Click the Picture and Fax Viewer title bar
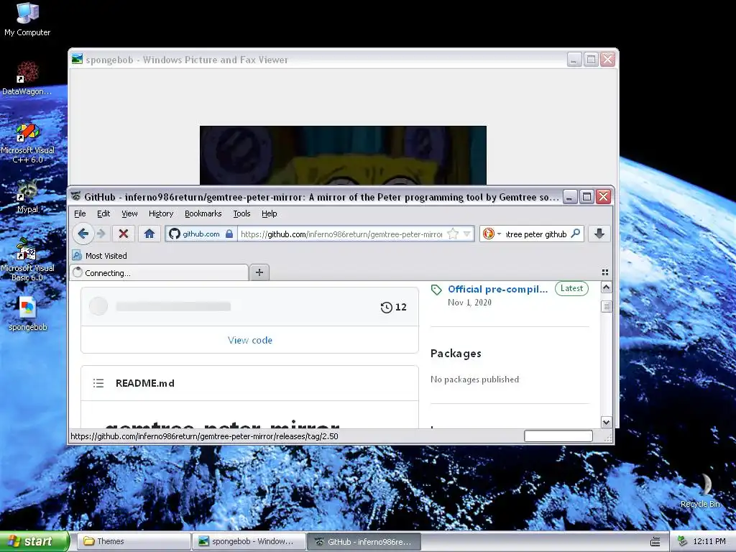This screenshot has height=552, width=736. pos(319,60)
